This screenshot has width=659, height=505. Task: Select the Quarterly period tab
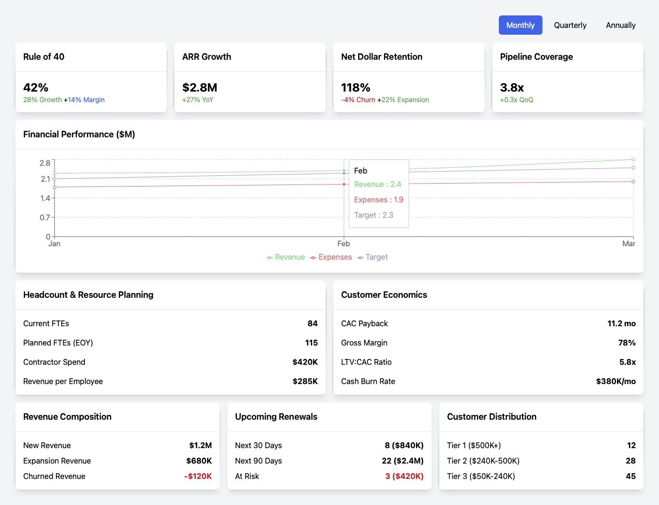tap(570, 25)
